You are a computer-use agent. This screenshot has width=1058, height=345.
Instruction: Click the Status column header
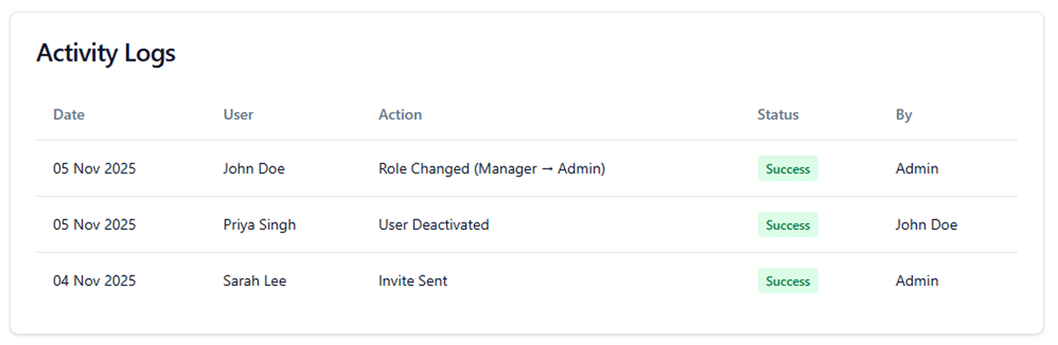[778, 115]
